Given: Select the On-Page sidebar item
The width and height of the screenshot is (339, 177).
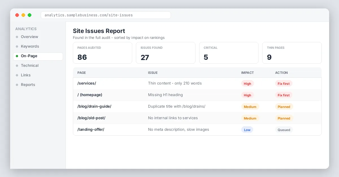Looking at the screenshot, I should click(38, 56).
